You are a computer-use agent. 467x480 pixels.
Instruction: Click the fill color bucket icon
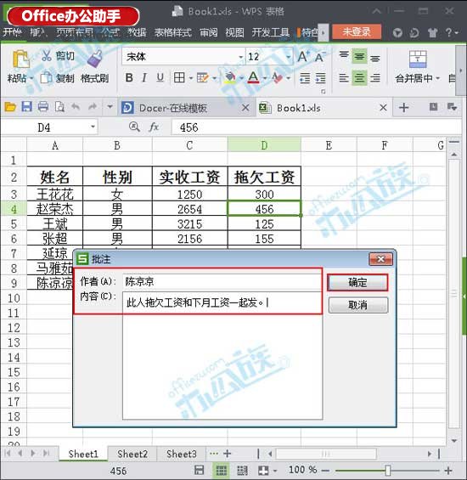[230, 78]
